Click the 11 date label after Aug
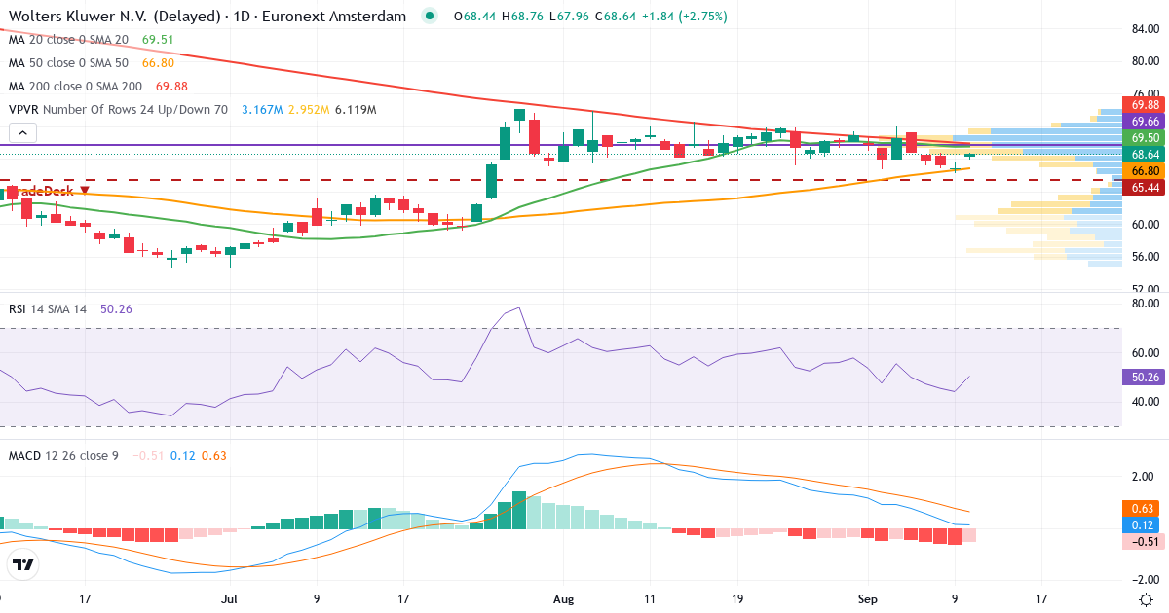The image size is (1169, 613). pos(650,598)
